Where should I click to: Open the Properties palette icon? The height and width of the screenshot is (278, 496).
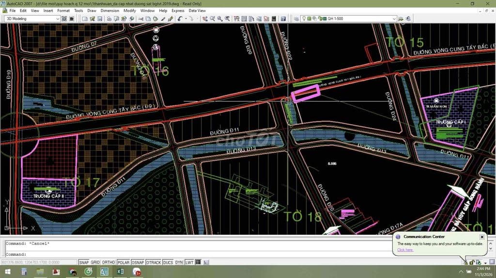click(236, 19)
